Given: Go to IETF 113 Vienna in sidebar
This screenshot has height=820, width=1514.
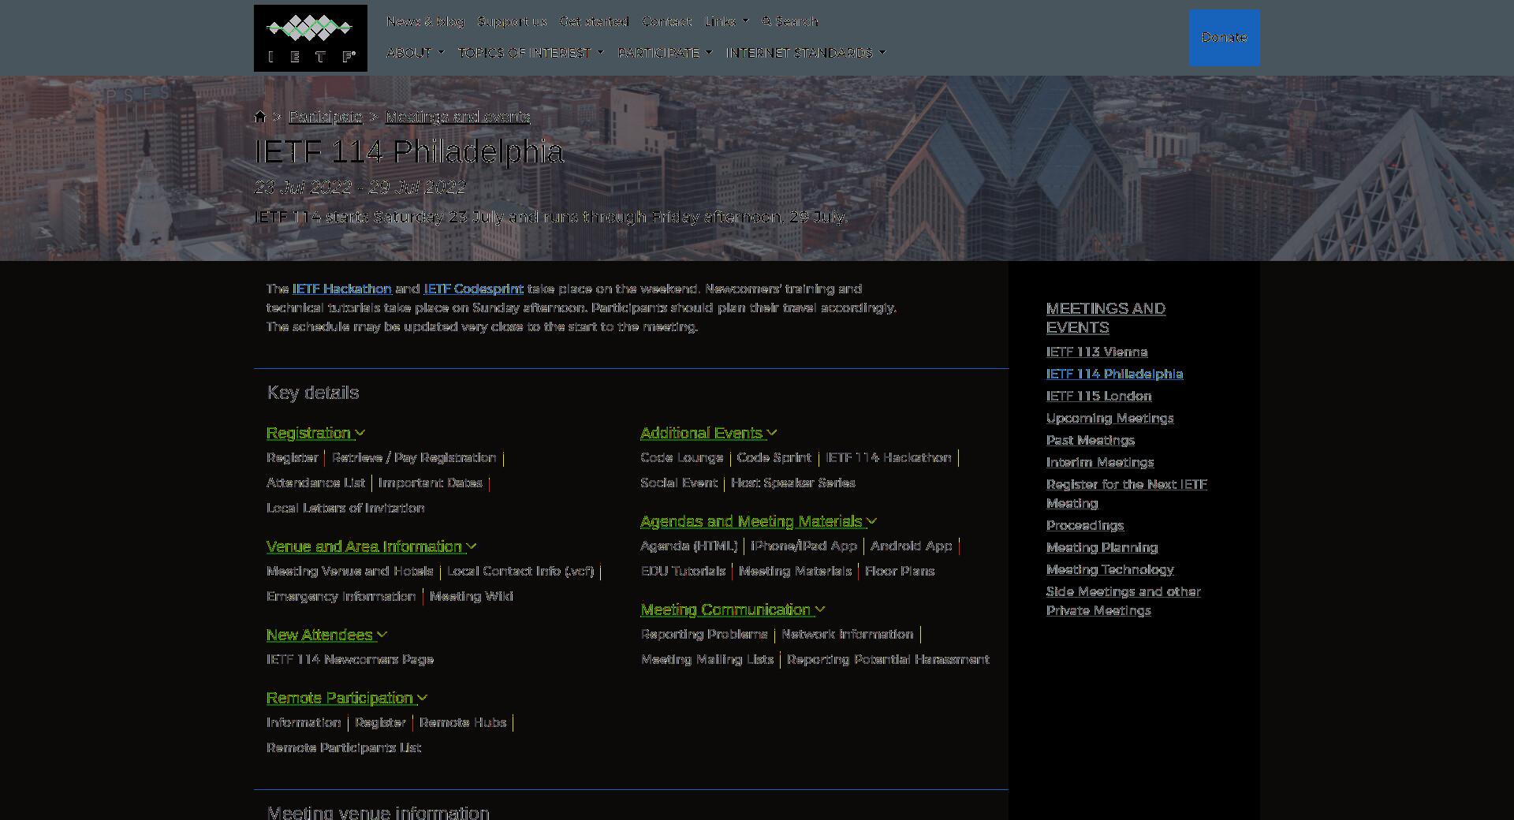Looking at the screenshot, I should click(1097, 352).
